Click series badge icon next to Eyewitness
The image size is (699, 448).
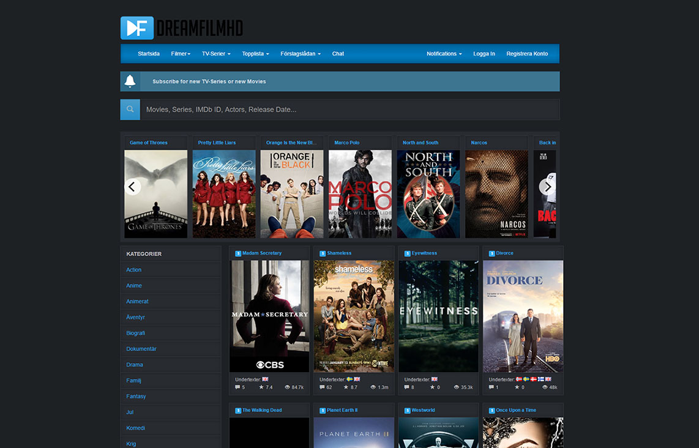coord(408,253)
